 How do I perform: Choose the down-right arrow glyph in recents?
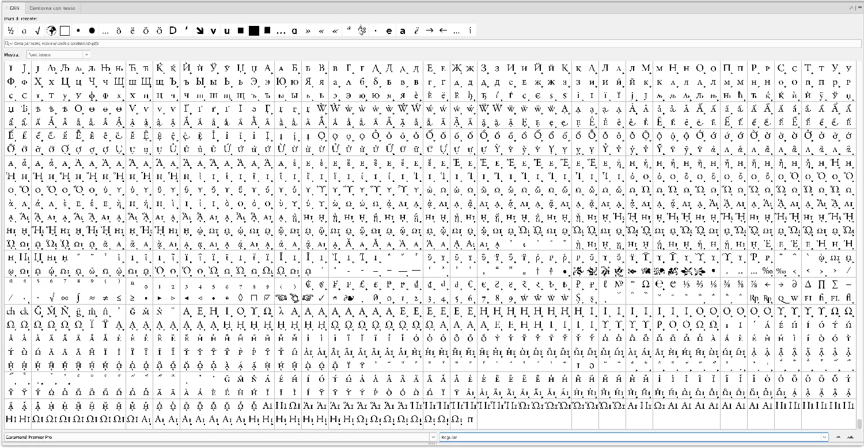point(200,31)
